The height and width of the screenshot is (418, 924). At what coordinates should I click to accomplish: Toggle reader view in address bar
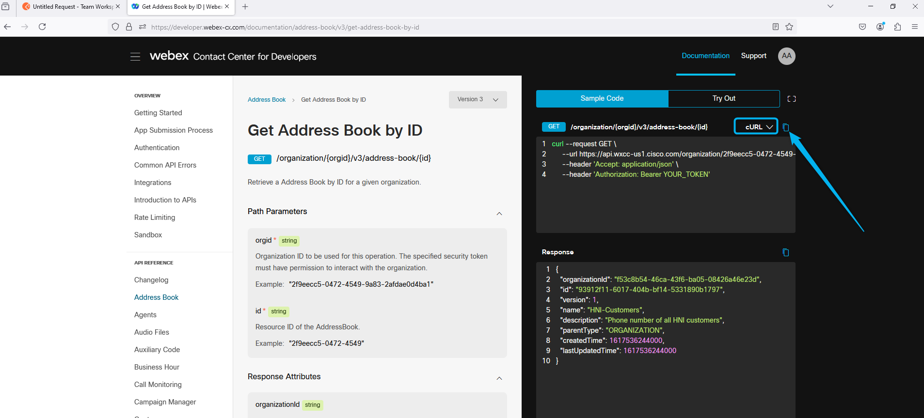click(776, 27)
